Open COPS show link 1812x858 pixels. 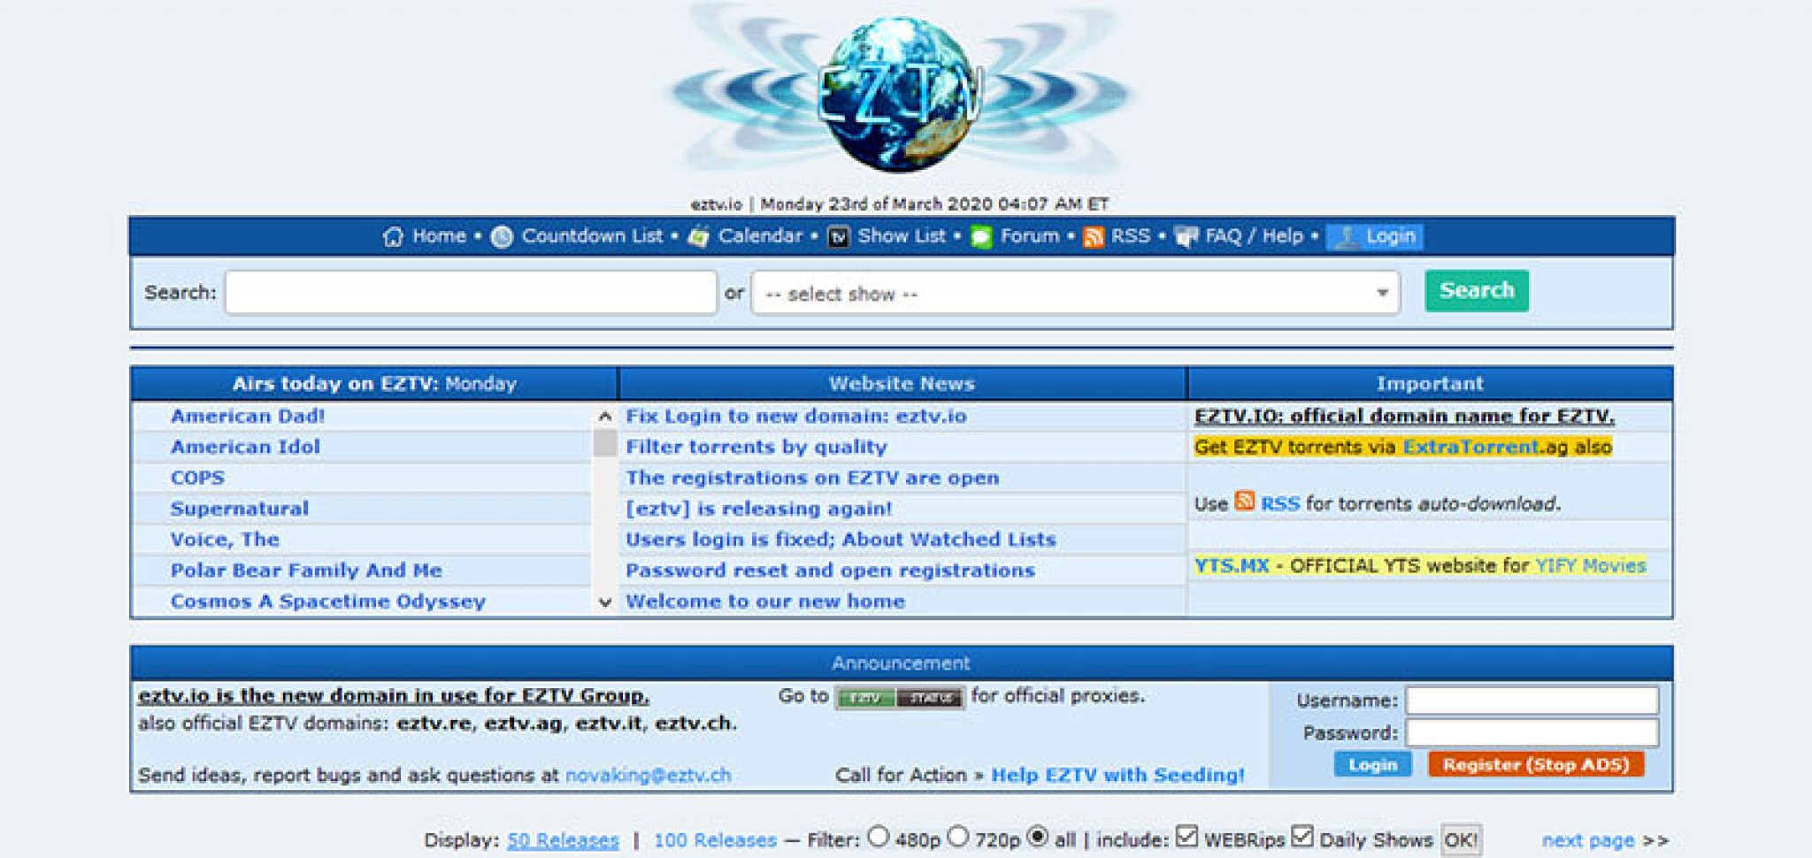(x=197, y=478)
